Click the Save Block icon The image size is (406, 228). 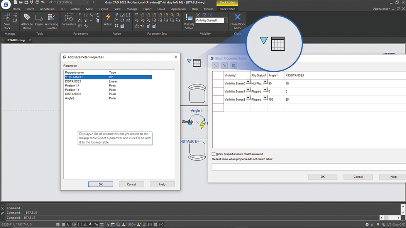click(7, 18)
